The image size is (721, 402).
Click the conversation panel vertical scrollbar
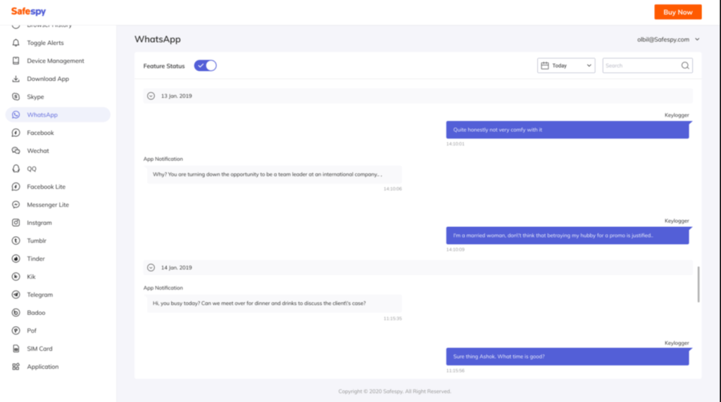pos(698,284)
